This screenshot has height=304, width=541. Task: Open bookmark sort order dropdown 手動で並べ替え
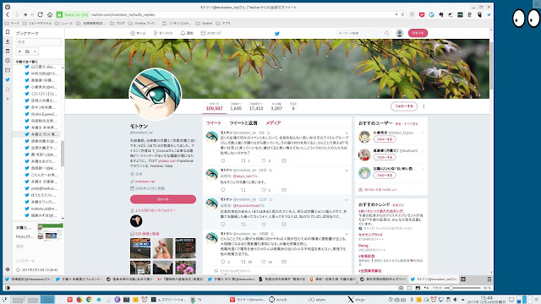click(x=26, y=62)
